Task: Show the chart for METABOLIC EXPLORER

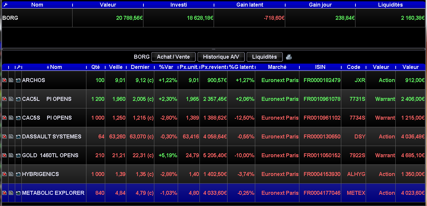Action: coord(18,193)
